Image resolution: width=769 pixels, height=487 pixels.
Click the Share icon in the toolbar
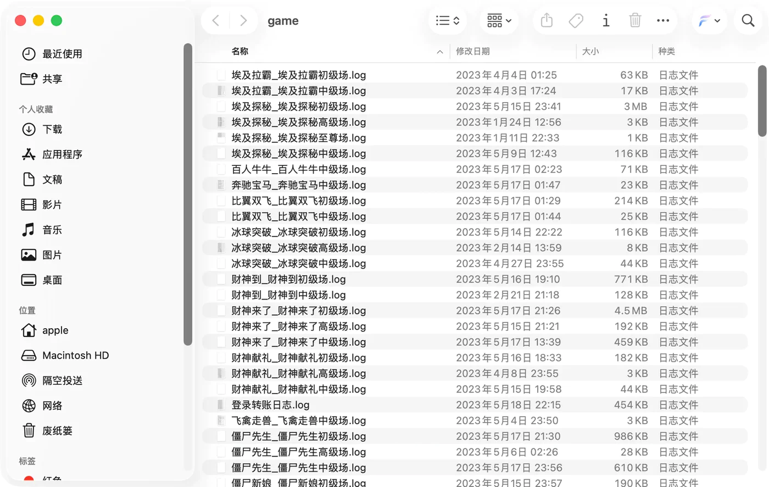[x=547, y=21]
